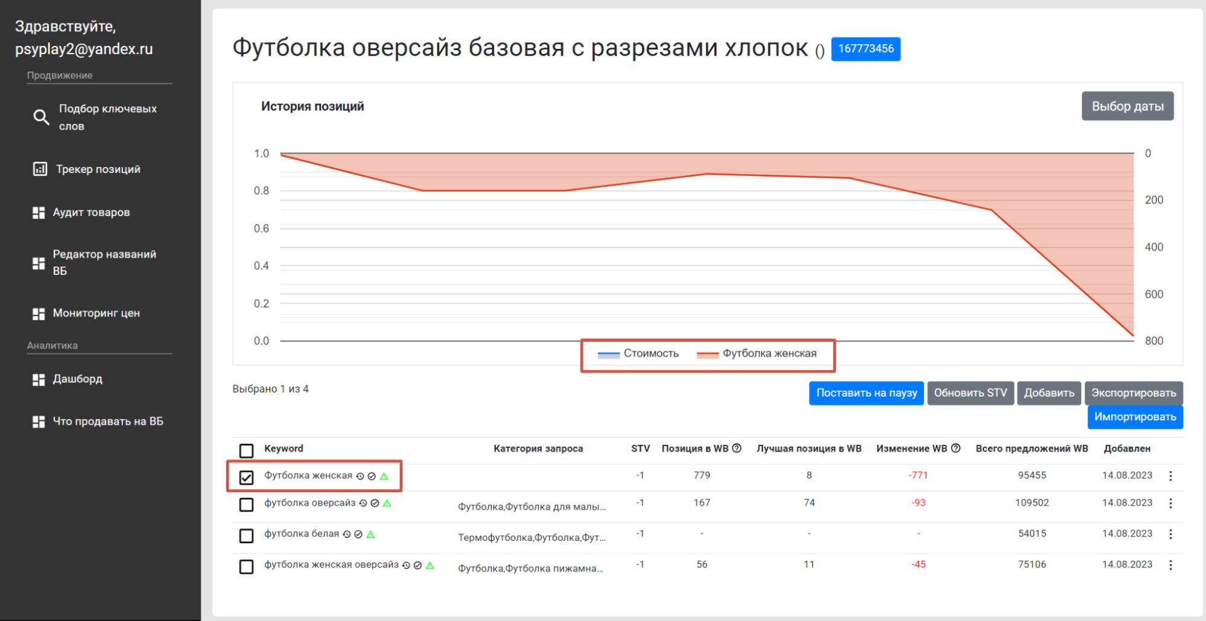Open three-dot menu for Футболка женская row
1206x621 pixels.
[1170, 476]
